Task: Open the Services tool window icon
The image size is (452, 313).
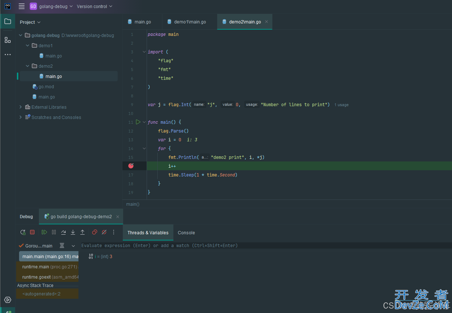Action: (x=8, y=300)
